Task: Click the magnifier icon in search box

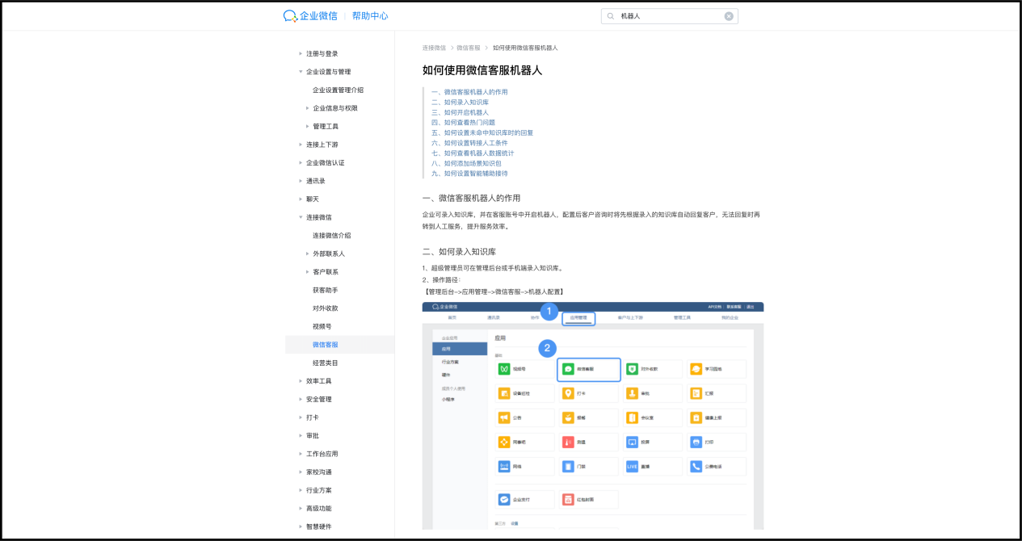Action: [611, 16]
